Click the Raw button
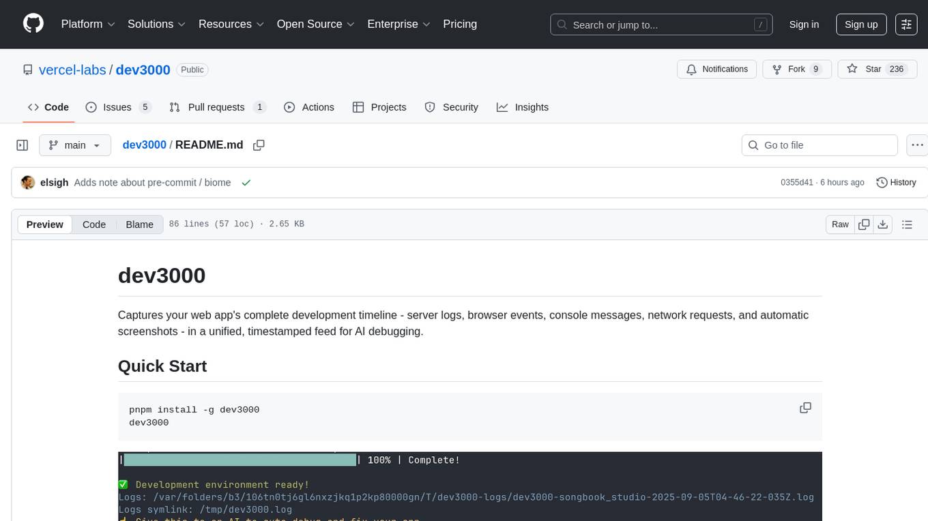This screenshot has height=521, width=928. (840, 224)
